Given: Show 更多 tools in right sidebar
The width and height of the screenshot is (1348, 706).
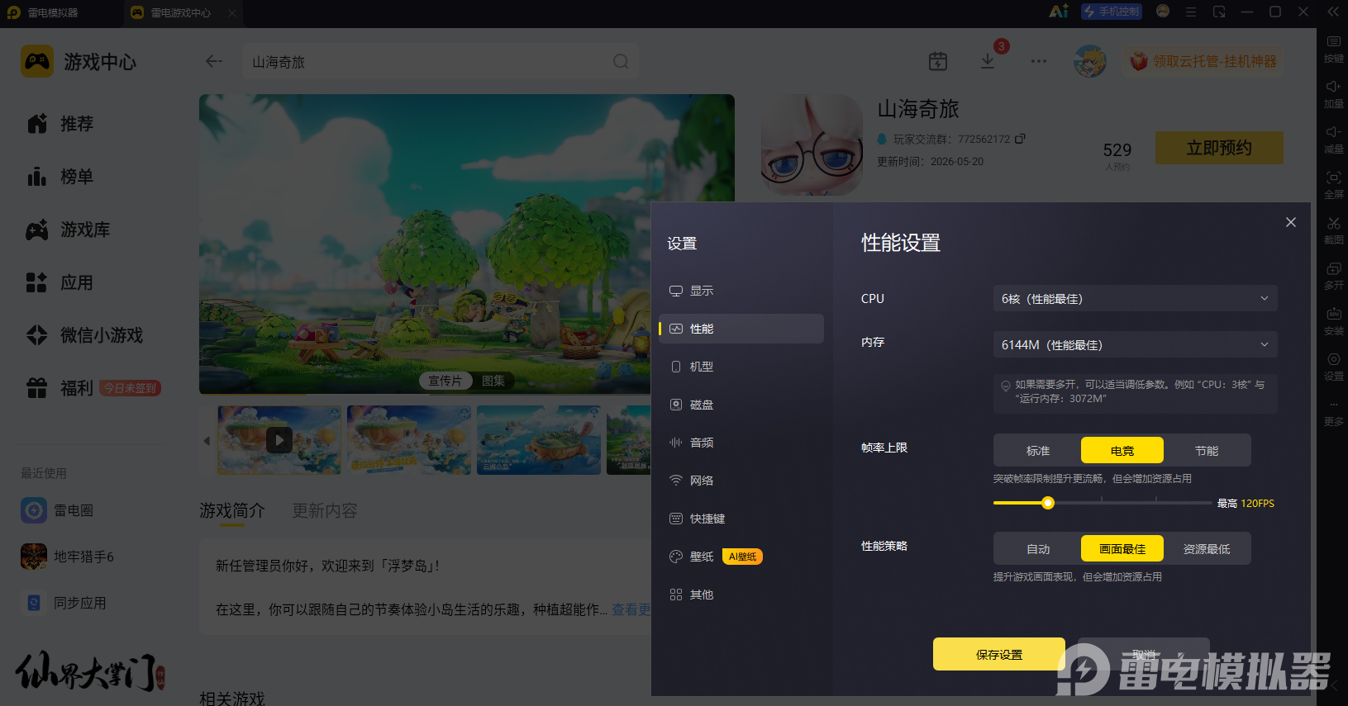Looking at the screenshot, I should (x=1333, y=412).
